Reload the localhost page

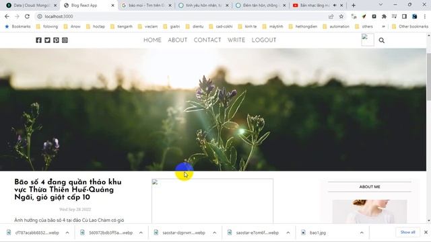[x=27, y=16]
